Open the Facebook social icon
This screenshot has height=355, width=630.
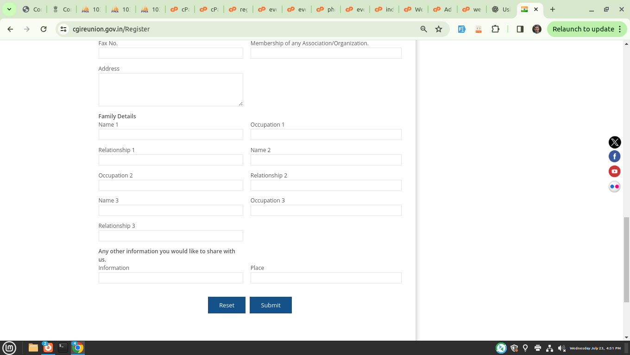click(614, 157)
